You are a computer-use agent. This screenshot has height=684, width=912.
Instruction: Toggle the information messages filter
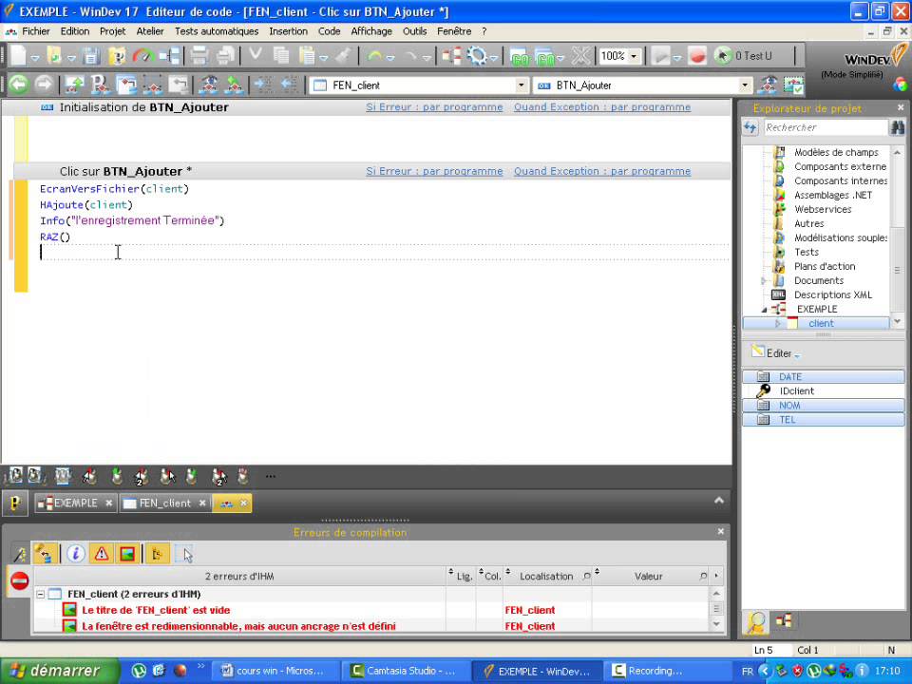[x=75, y=553]
